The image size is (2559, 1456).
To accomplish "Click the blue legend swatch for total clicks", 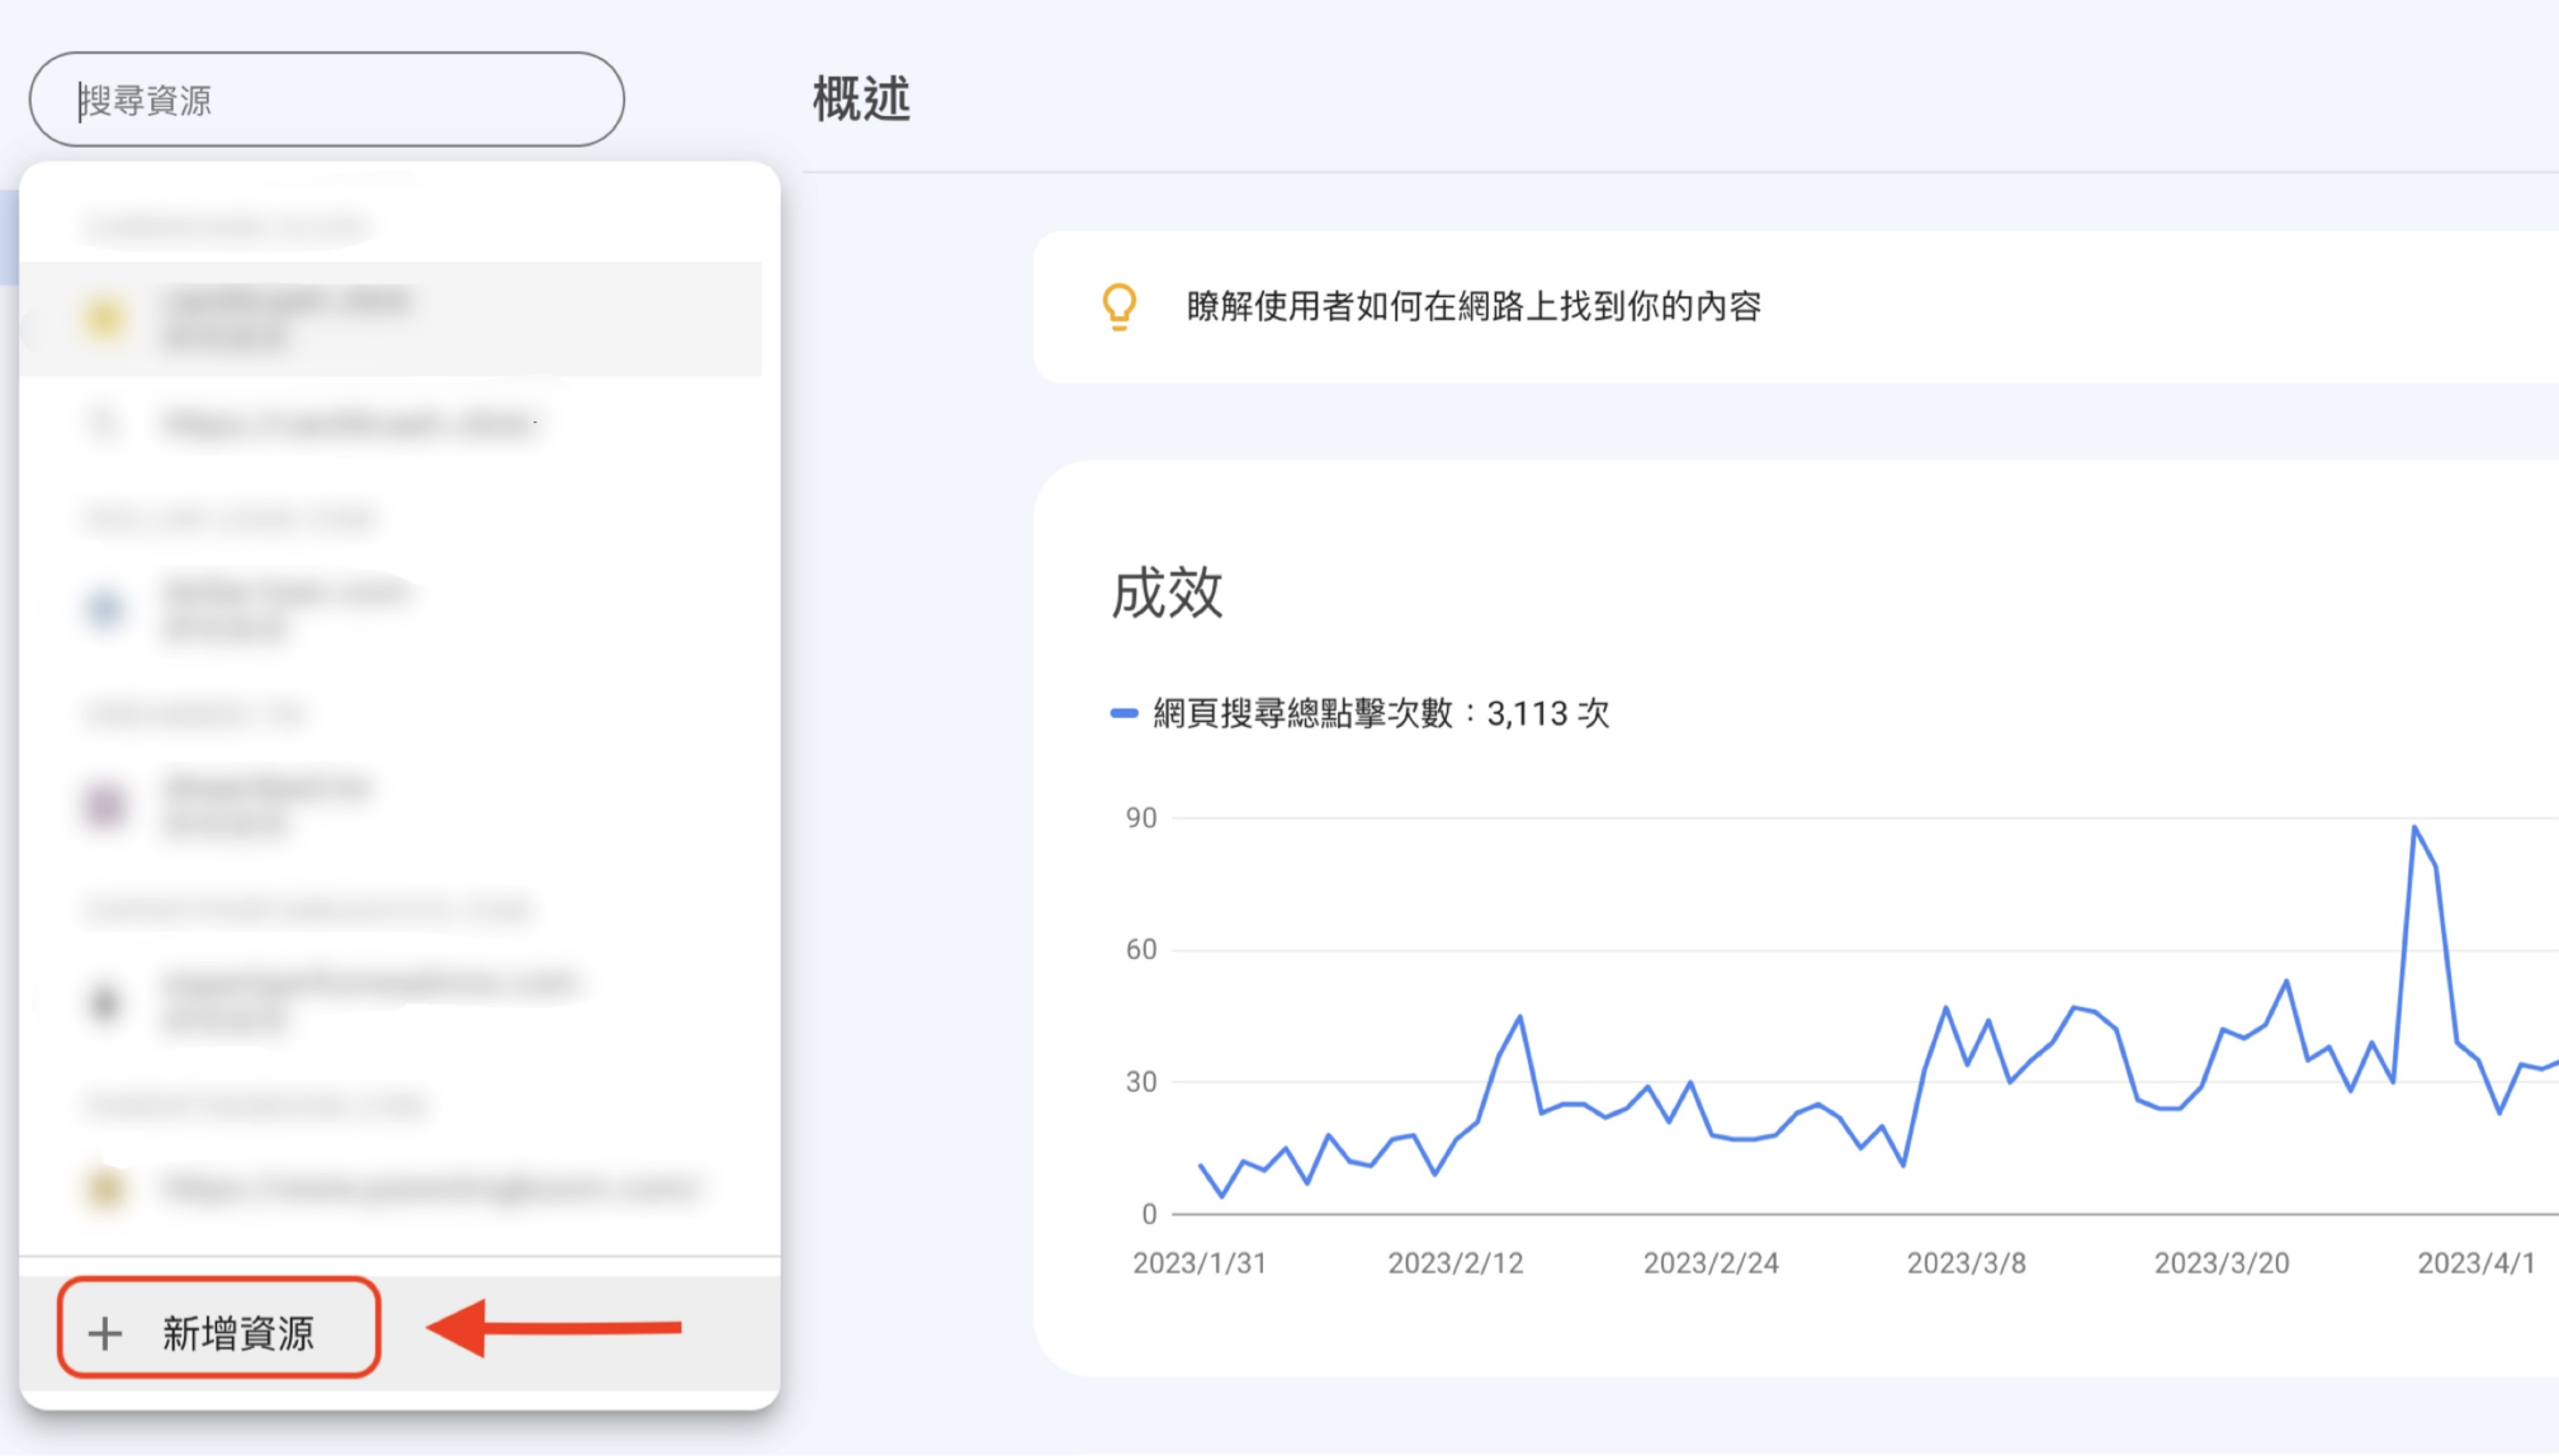I will (1124, 714).
